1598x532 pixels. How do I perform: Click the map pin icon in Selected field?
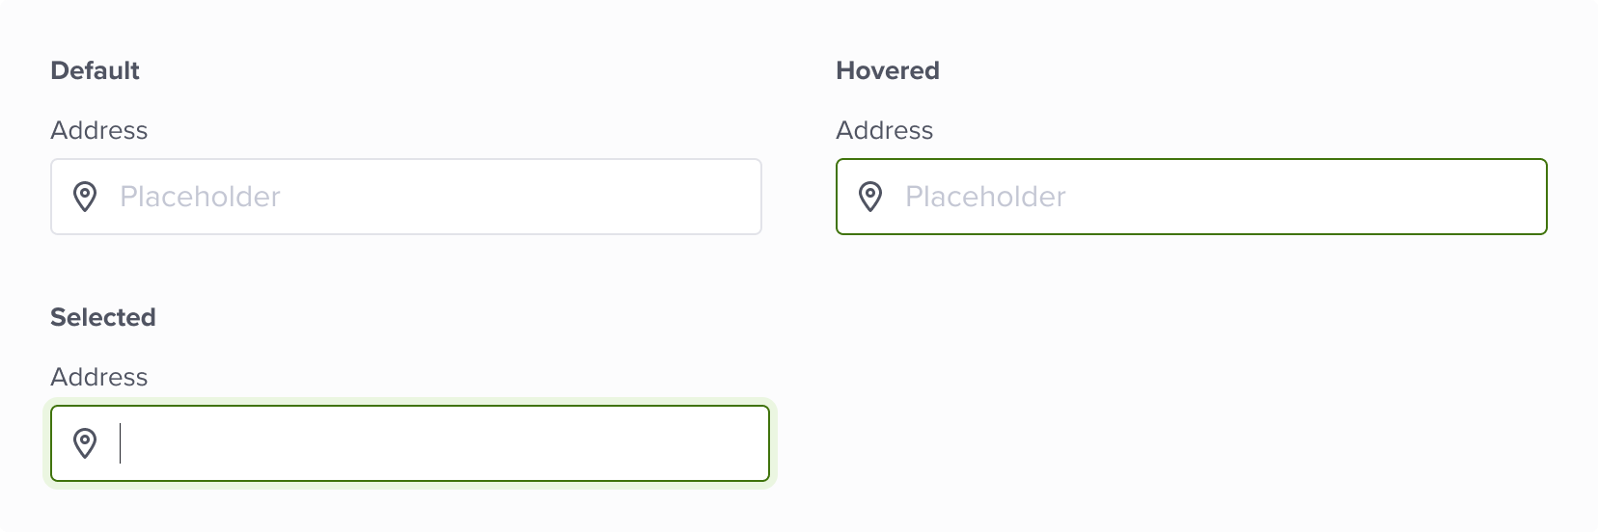tap(85, 443)
